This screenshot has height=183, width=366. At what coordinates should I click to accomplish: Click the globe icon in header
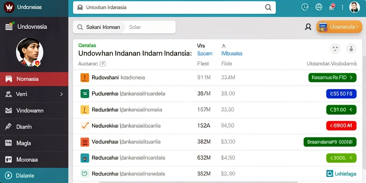(x=318, y=7)
